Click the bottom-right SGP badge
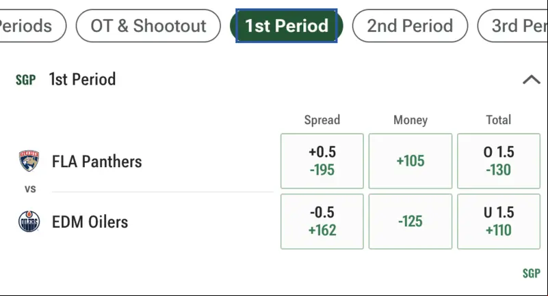 click(x=531, y=273)
